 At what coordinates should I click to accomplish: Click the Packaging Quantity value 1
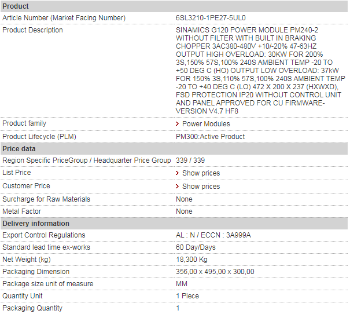point(178,308)
